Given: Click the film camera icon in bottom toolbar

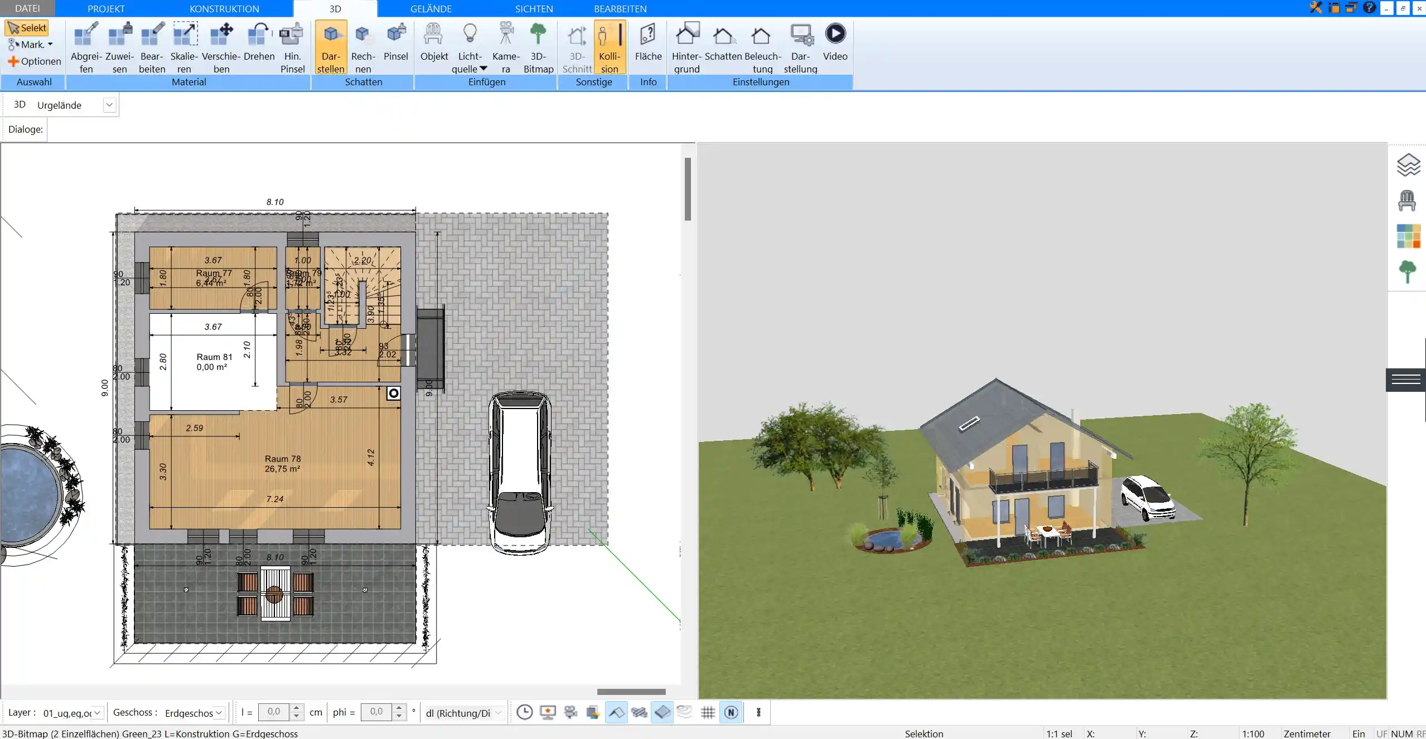Looking at the screenshot, I should [x=571, y=712].
